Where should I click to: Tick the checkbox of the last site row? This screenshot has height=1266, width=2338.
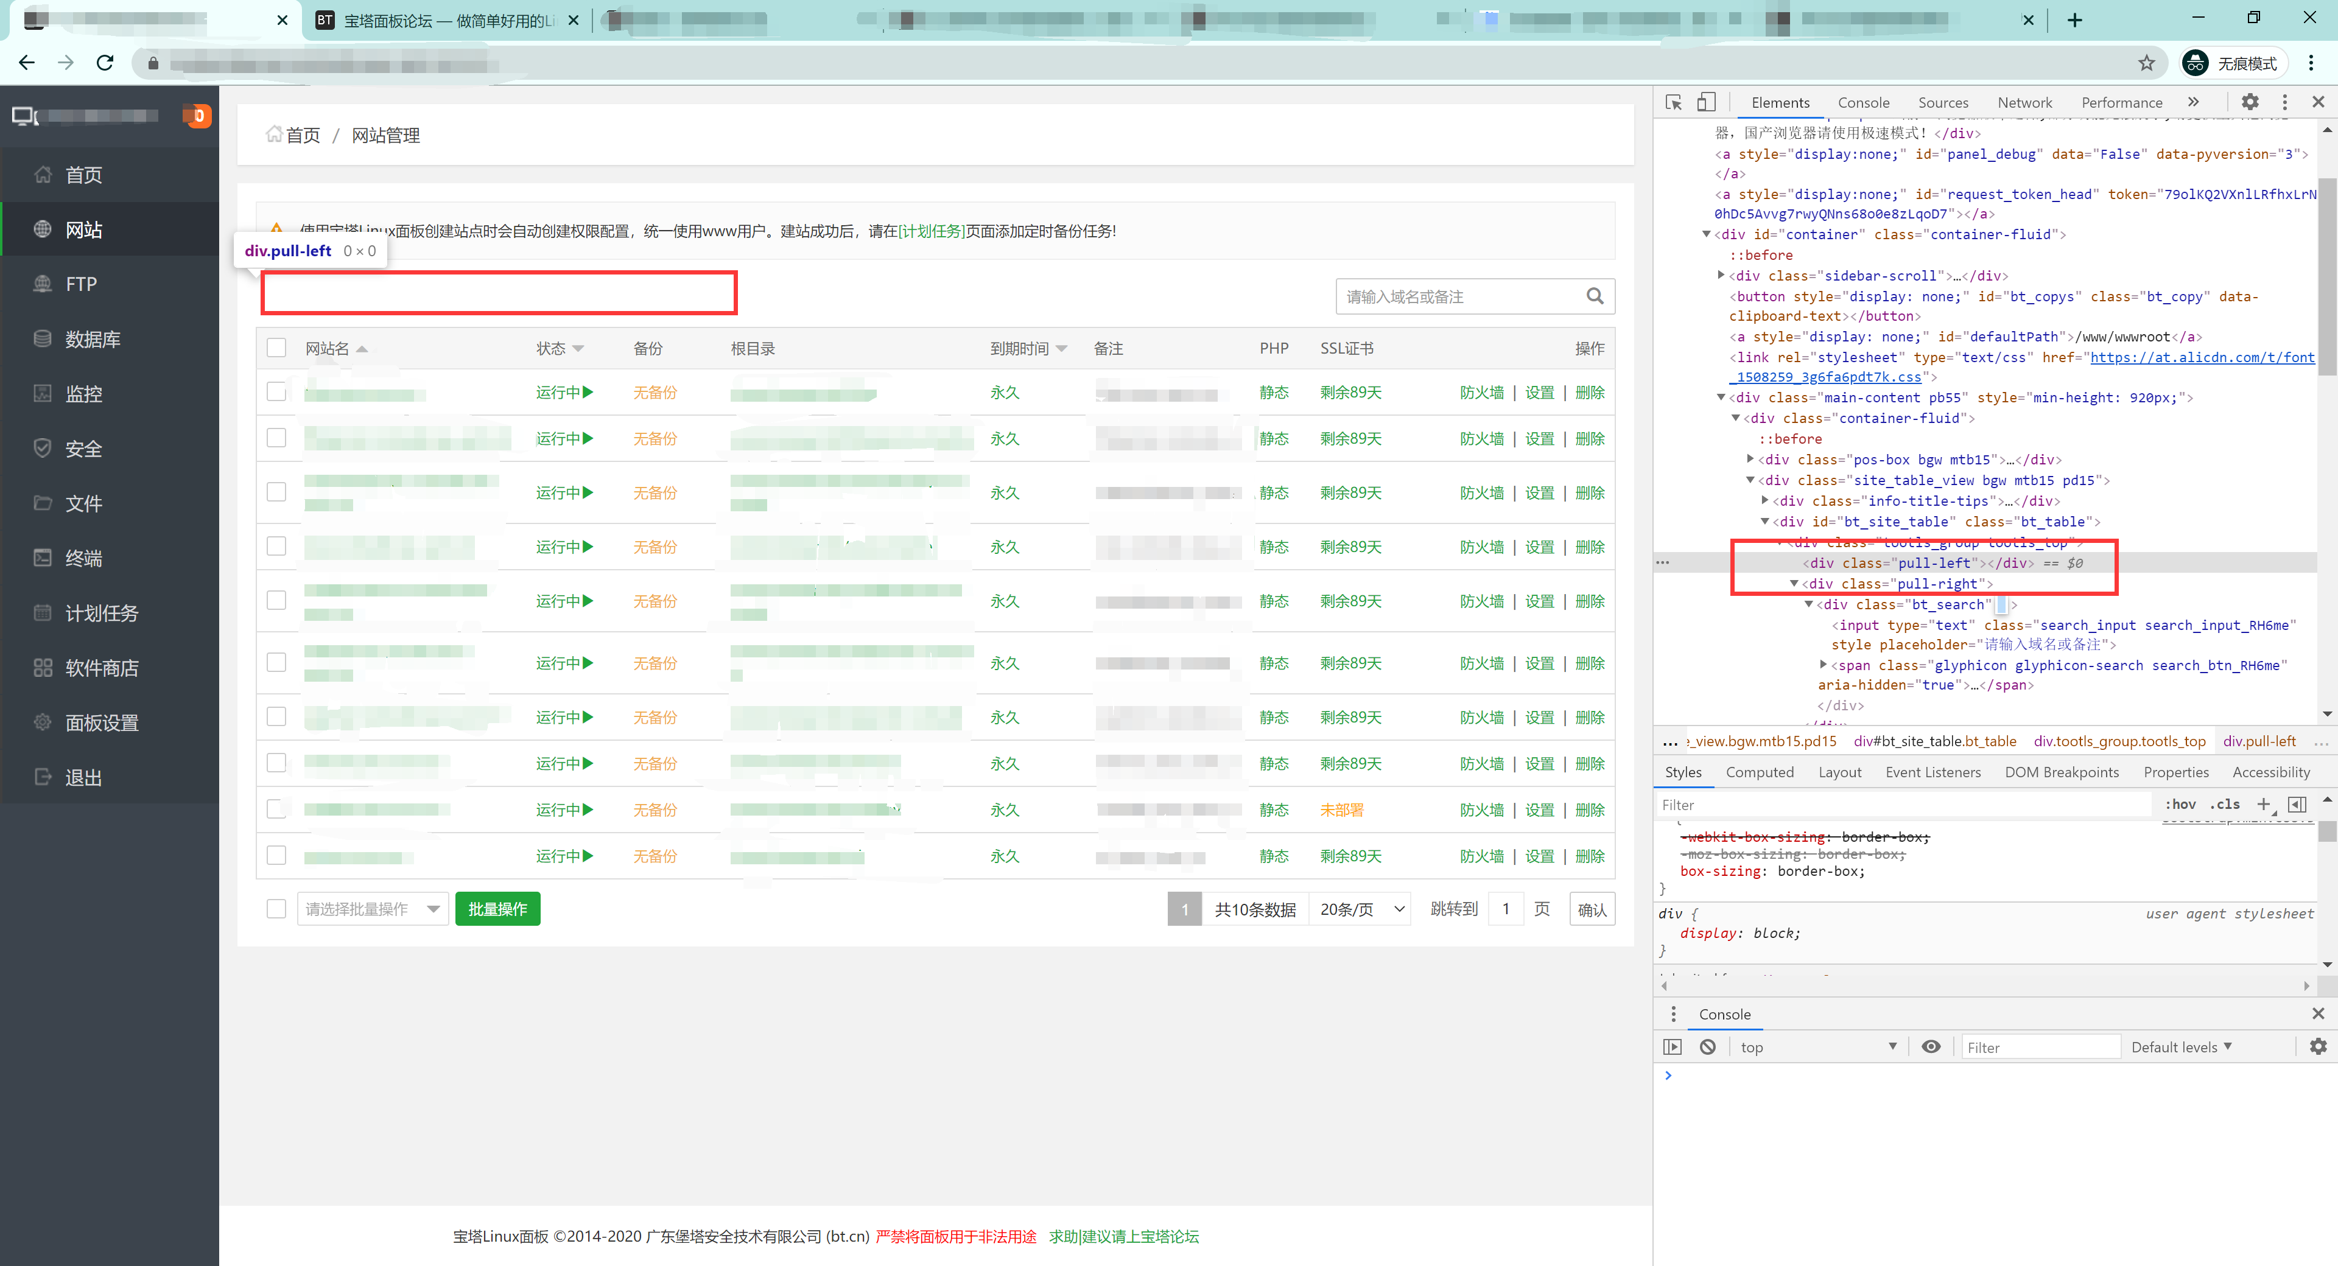(x=276, y=855)
